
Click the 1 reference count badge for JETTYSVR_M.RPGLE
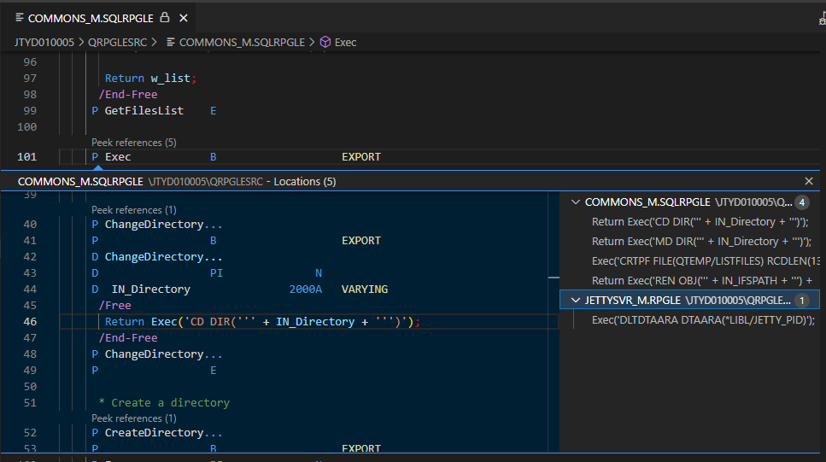coord(801,301)
